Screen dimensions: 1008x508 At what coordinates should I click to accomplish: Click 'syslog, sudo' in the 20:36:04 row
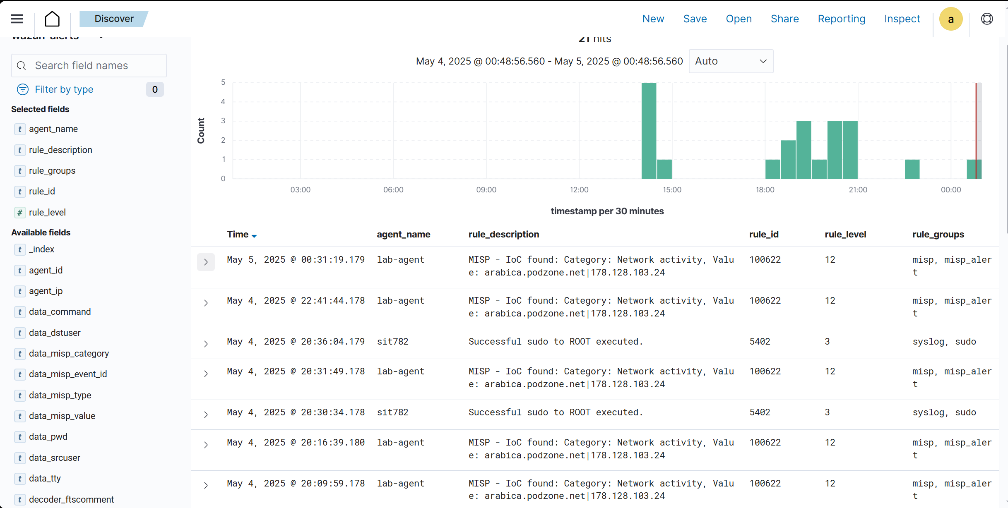944,342
